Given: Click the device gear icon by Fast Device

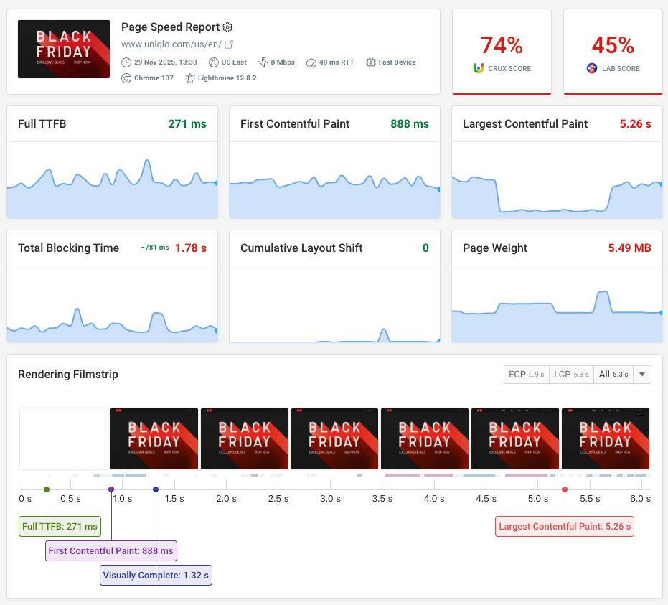Looking at the screenshot, I should coord(371,62).
